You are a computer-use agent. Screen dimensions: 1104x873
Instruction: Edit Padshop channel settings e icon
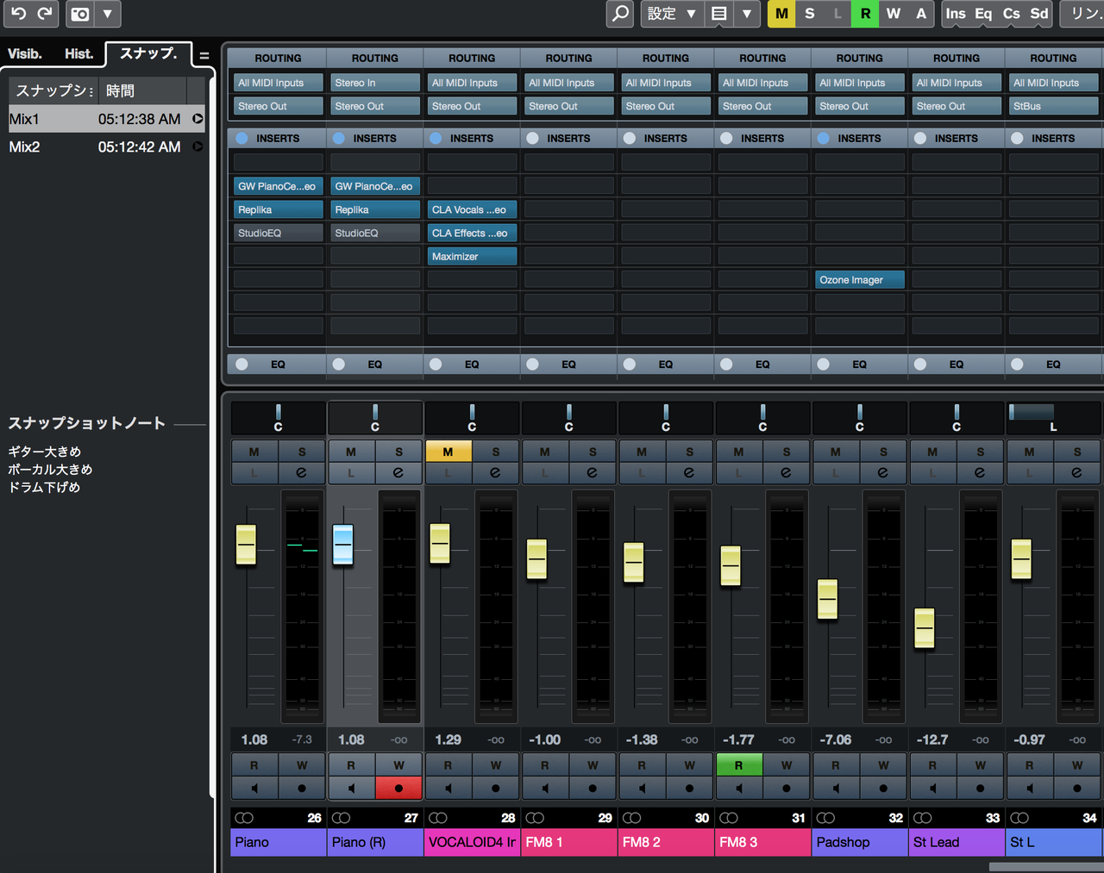pos(883,472)
